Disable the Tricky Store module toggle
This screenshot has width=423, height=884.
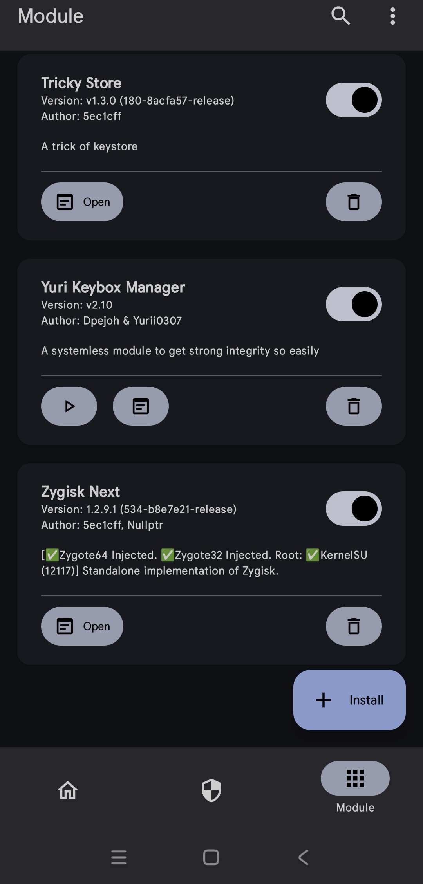pyautogui.click(x=354, y=100)
